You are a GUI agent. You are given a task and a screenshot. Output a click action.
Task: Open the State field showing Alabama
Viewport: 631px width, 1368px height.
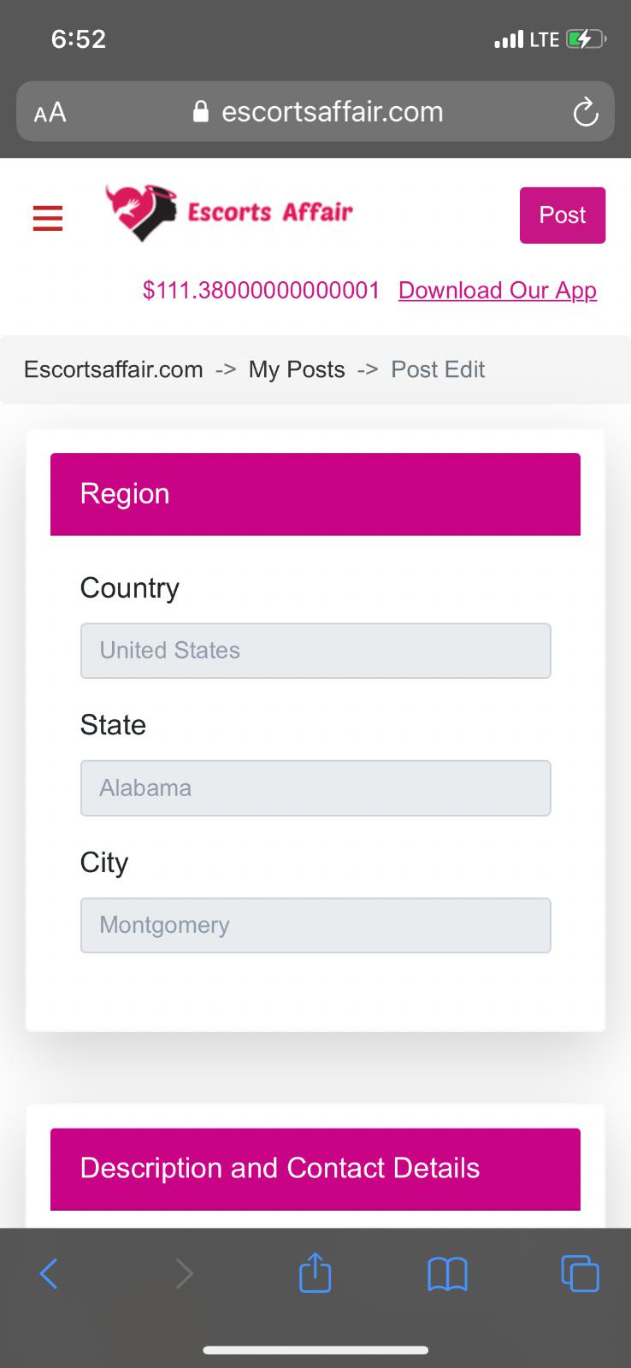pyautogui.click(x=315, y=788)
